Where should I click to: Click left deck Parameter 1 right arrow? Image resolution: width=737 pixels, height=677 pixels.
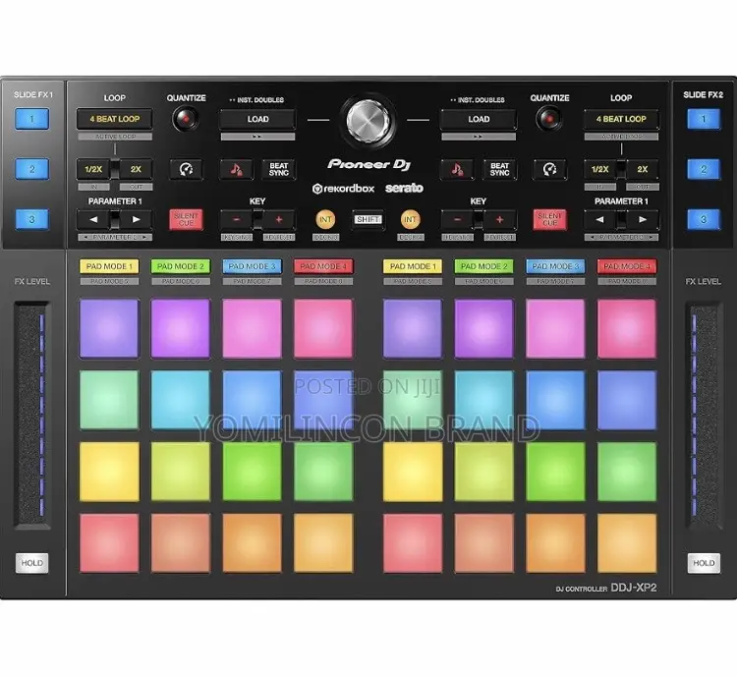[x=136, y=219]
